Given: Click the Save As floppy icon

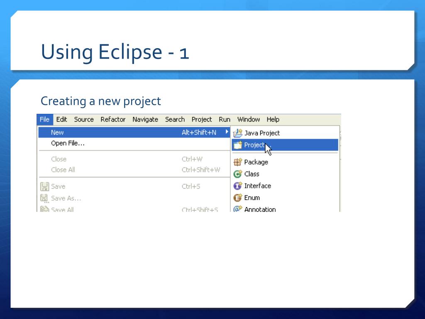Looking at the screenshot, I should coord(44,198).
